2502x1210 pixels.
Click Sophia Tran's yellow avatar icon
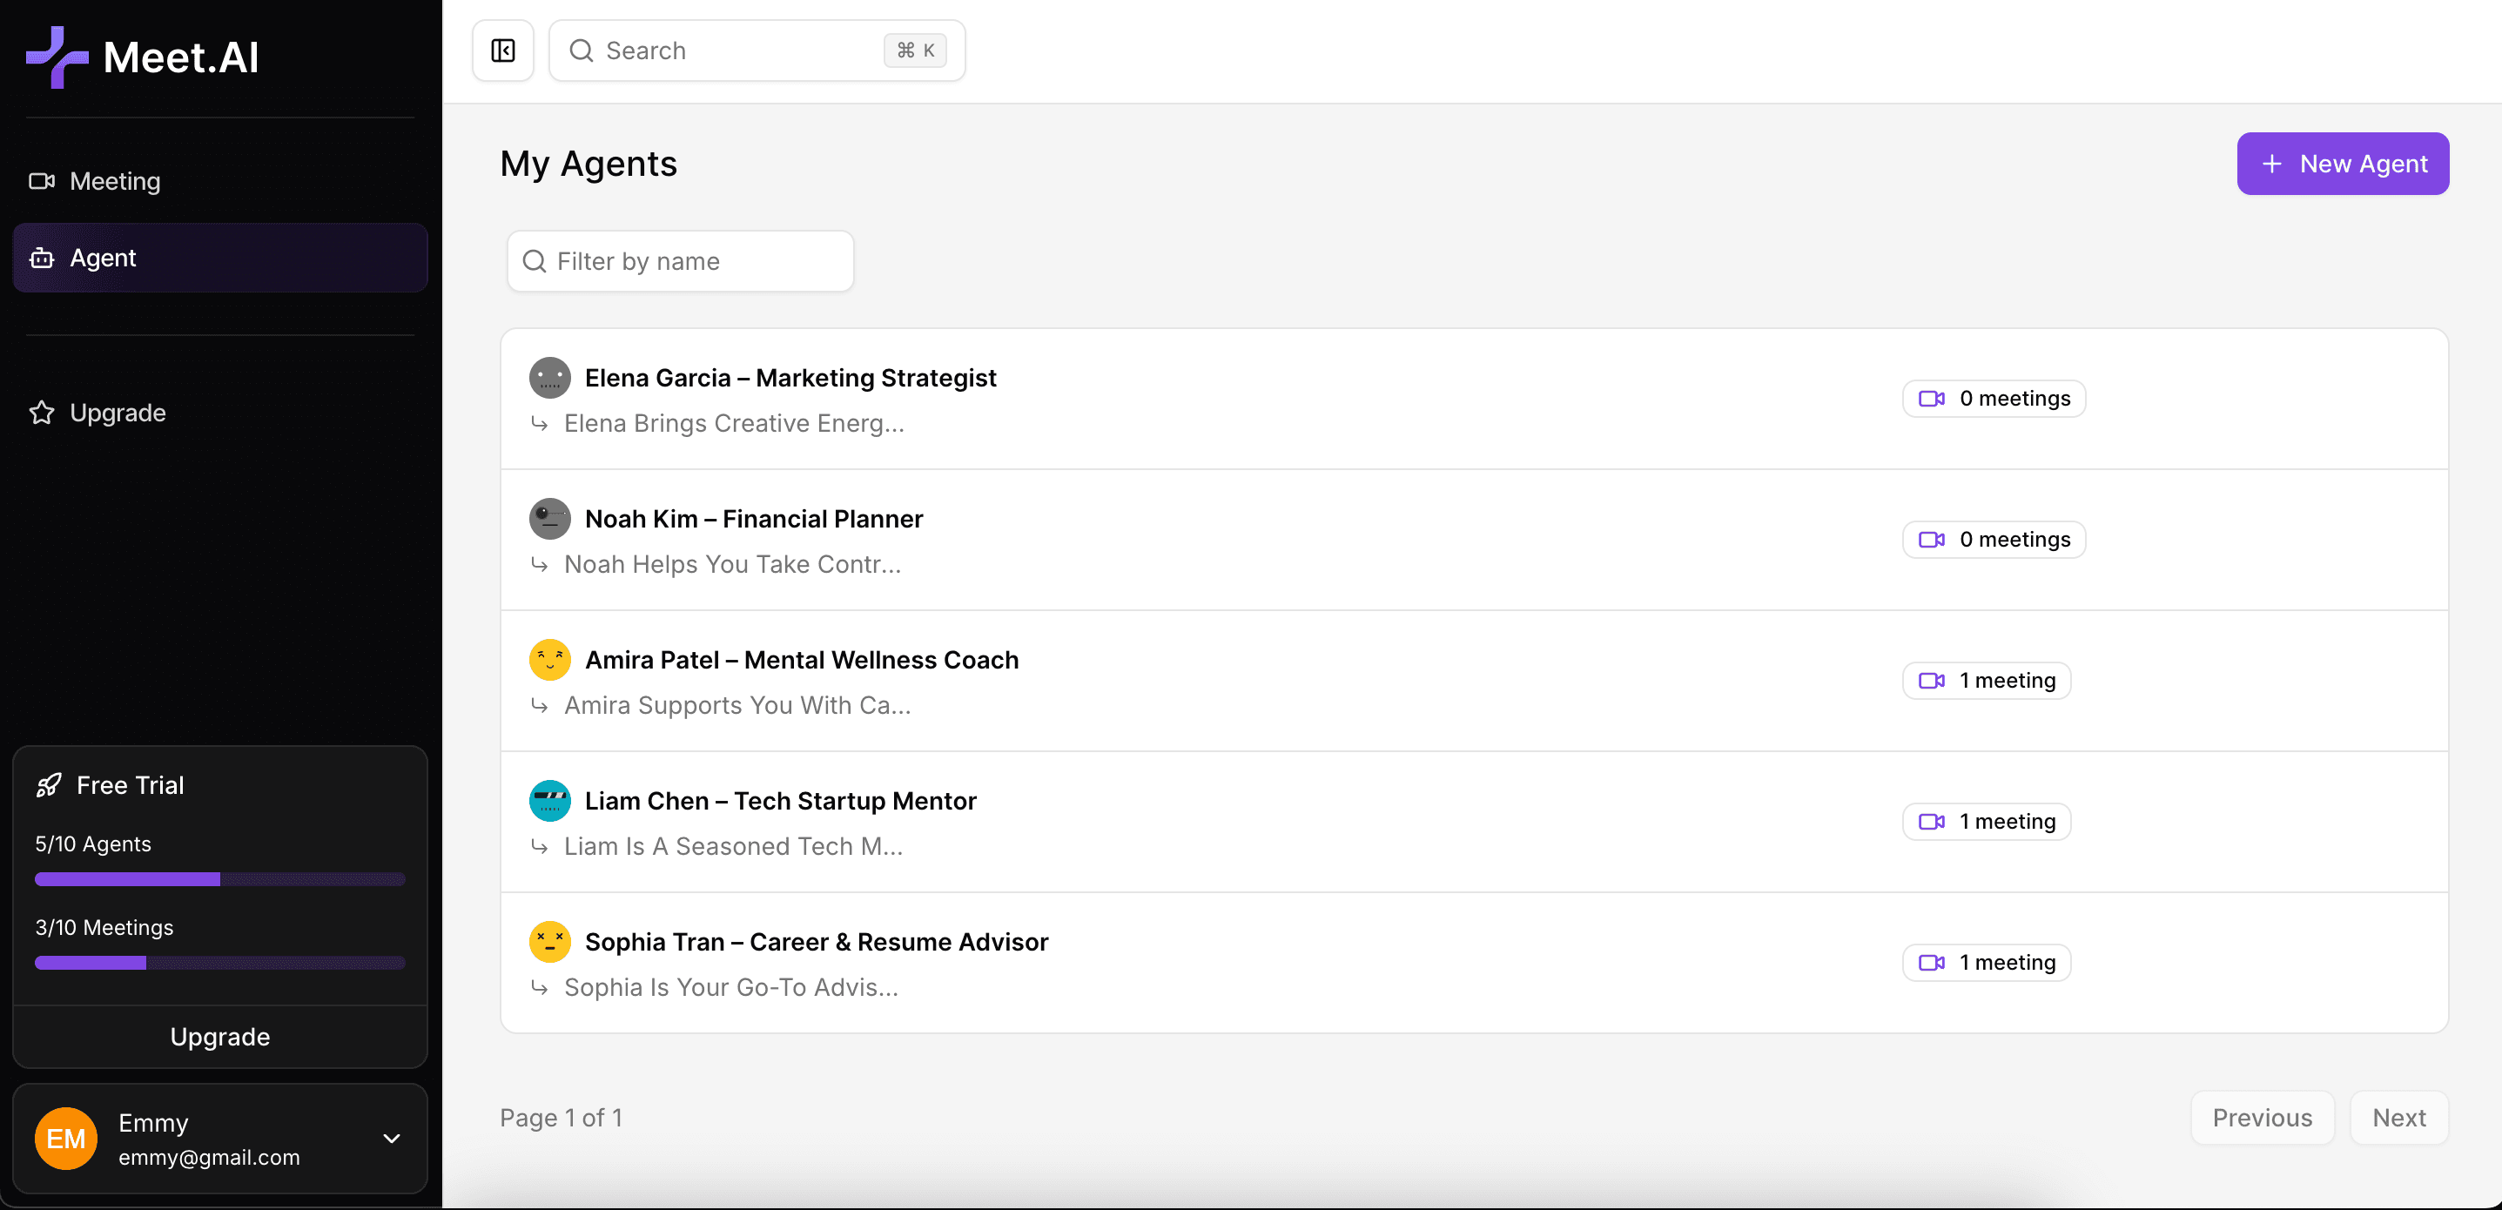(x=548, y=941)
